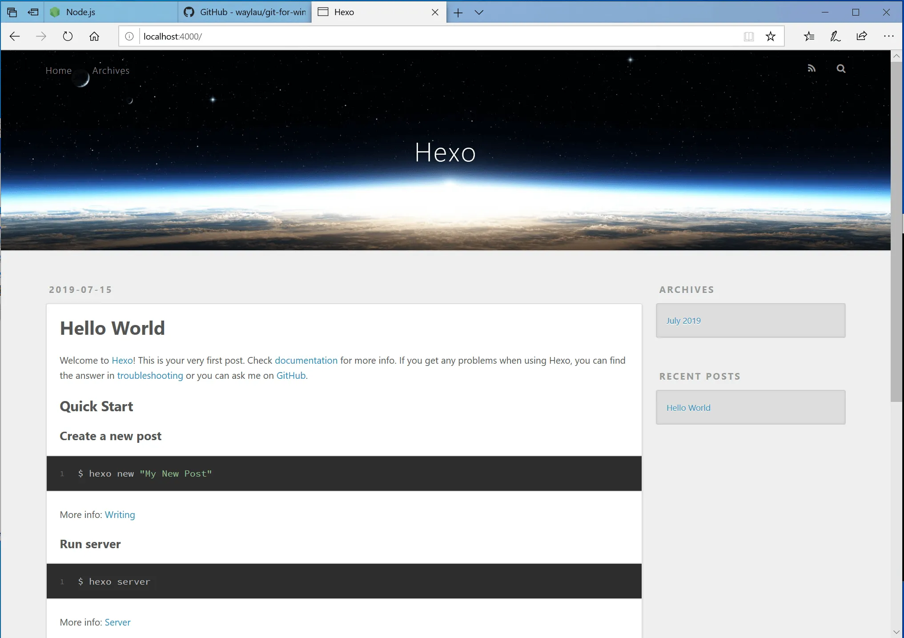
Task: Click the vertical scrollbar down arrow
Action: [896, 632]
